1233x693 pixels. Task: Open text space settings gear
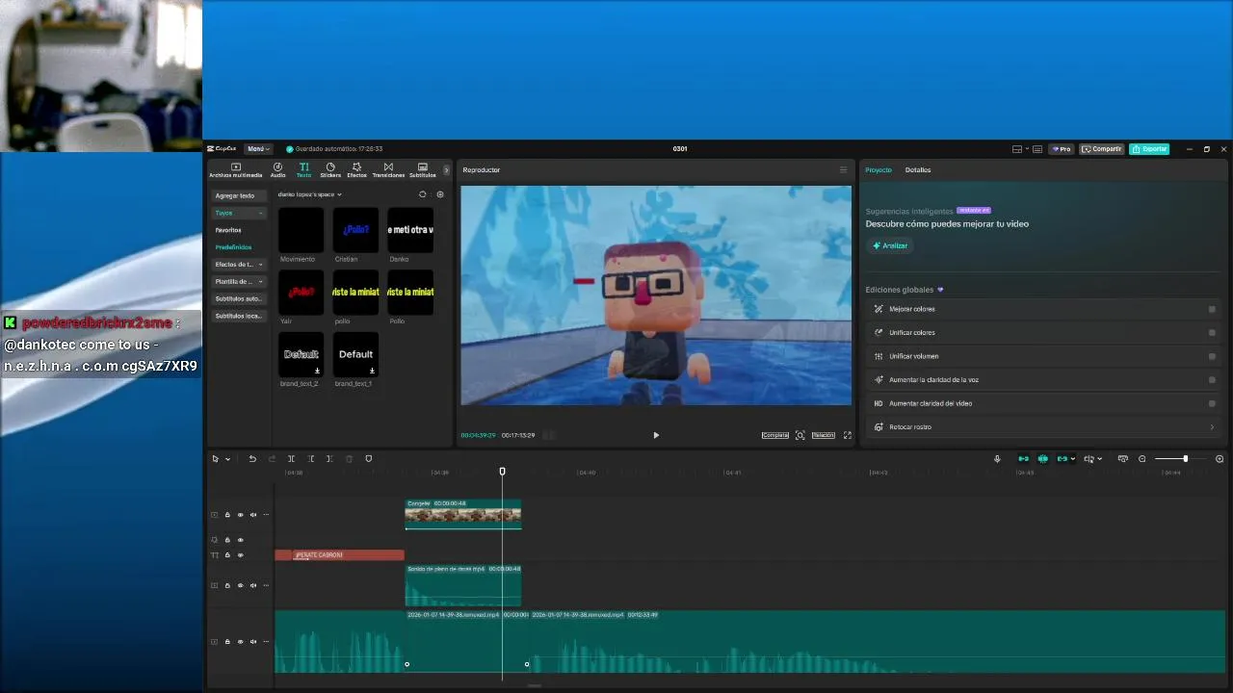coord(440,194)
